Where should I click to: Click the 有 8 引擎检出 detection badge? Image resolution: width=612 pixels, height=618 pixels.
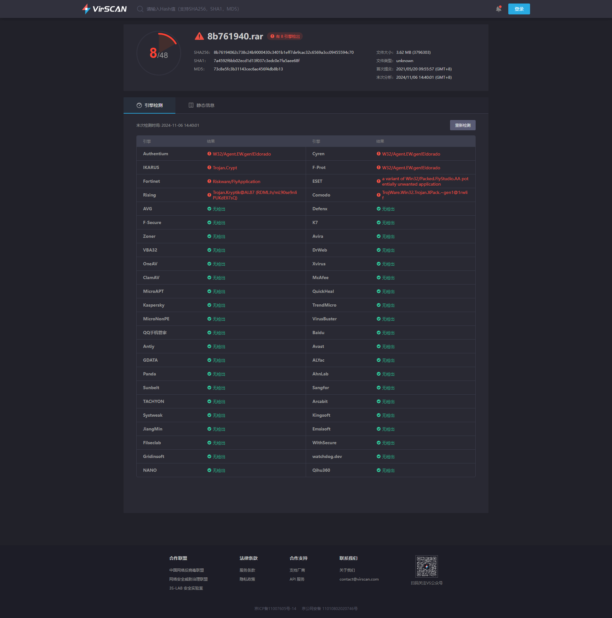[285, 36]
